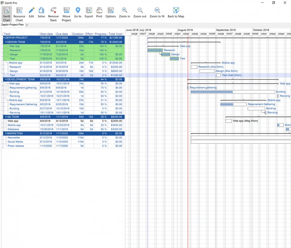Click the green Test Gantt bar

point(174,59)
